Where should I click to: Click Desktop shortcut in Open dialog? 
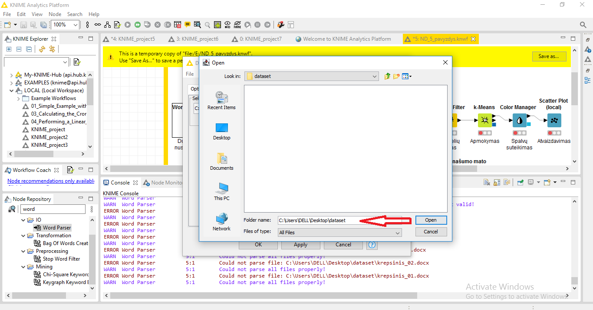(221, 131)
